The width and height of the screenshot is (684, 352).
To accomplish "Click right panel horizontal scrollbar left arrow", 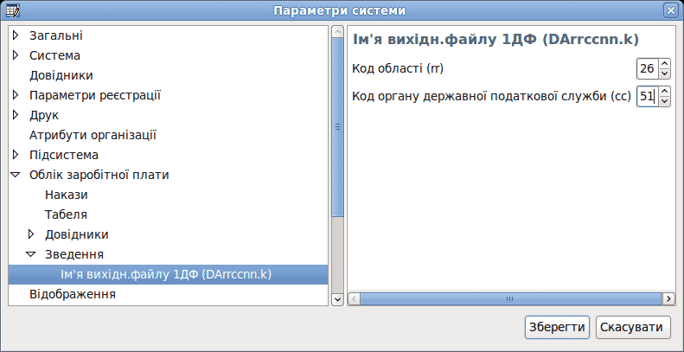I will pos(355,299).
